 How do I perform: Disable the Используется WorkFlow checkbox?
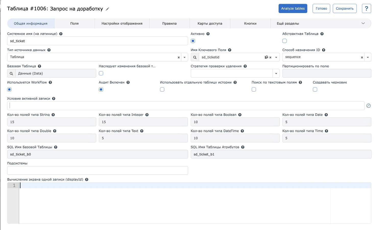[9, 89]
